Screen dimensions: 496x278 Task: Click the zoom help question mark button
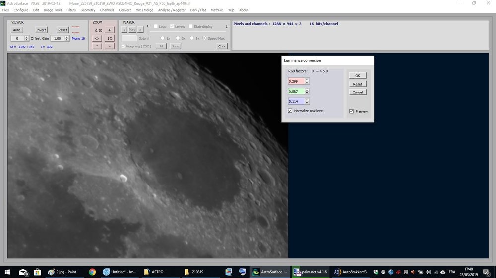(x=97, y=46)
